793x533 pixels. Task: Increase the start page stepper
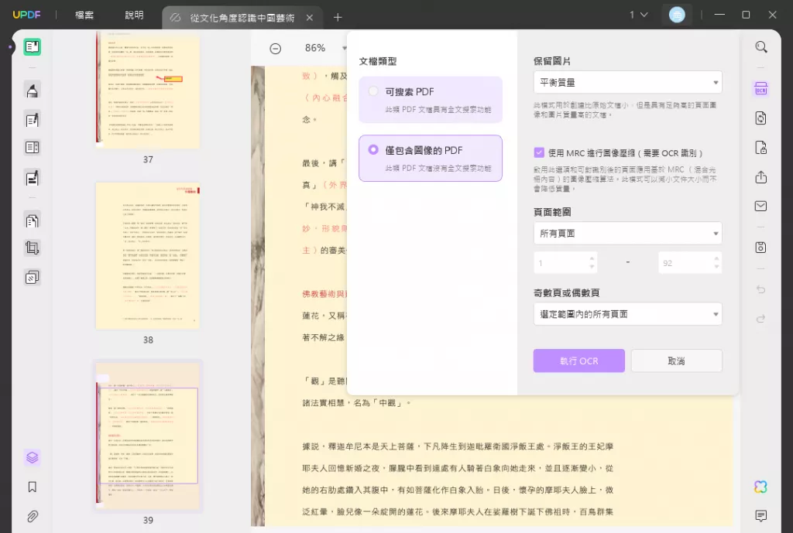pos(592,258)
